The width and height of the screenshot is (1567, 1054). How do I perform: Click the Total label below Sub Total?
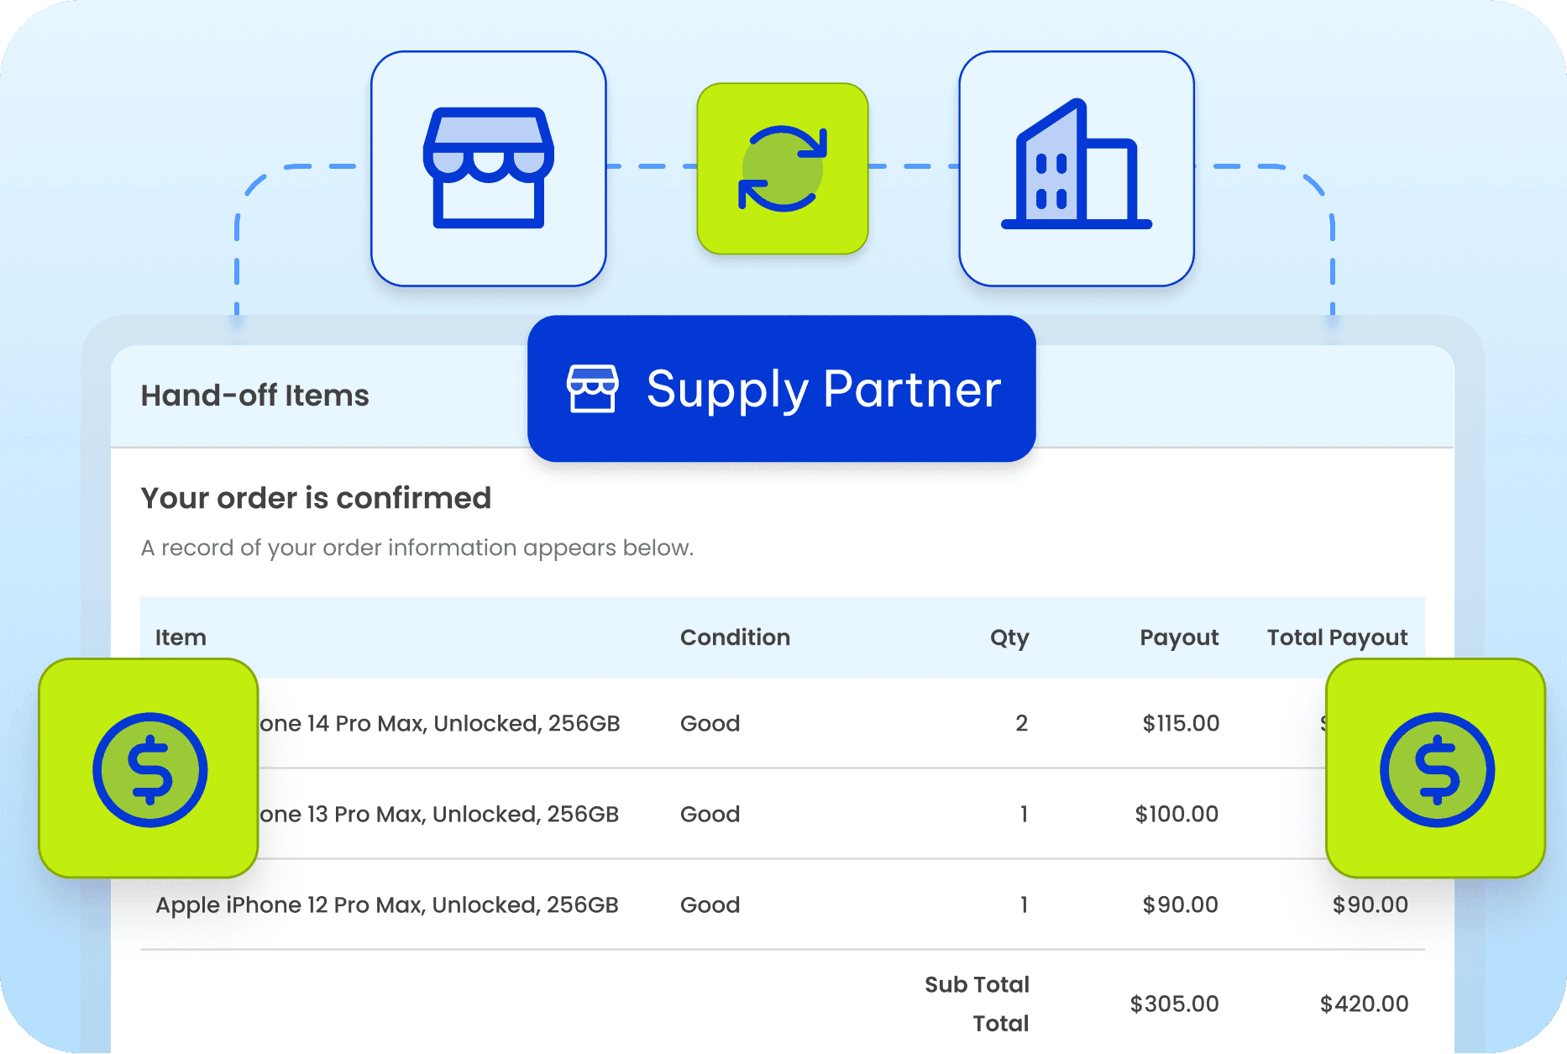(1001, 1023)
